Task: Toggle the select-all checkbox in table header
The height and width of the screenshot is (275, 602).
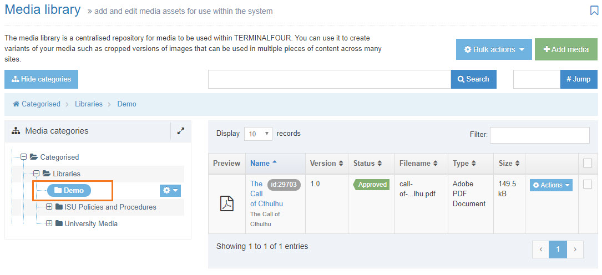Action: coord(588,163)
